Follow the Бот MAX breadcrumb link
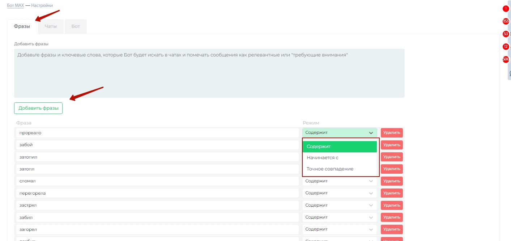 click(15, 6)
